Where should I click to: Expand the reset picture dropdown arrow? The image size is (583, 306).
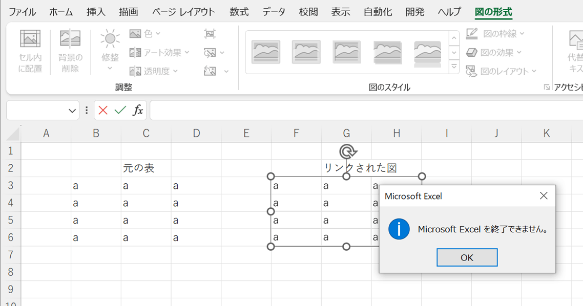click(x=226, y=71)
